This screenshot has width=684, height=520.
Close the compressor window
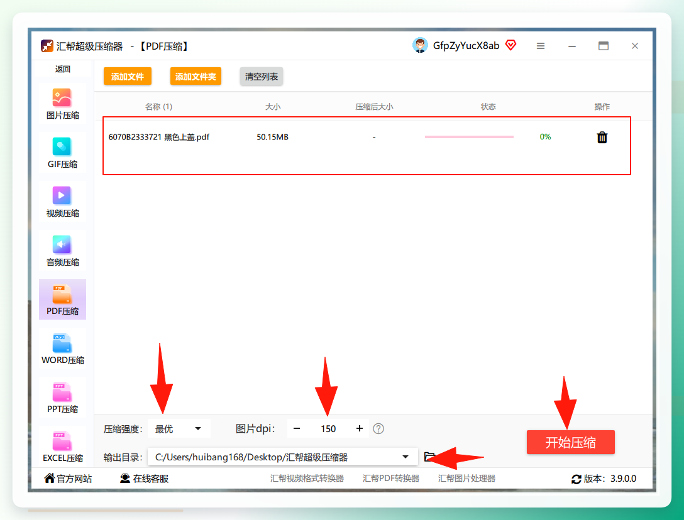(x=635, y=46)
